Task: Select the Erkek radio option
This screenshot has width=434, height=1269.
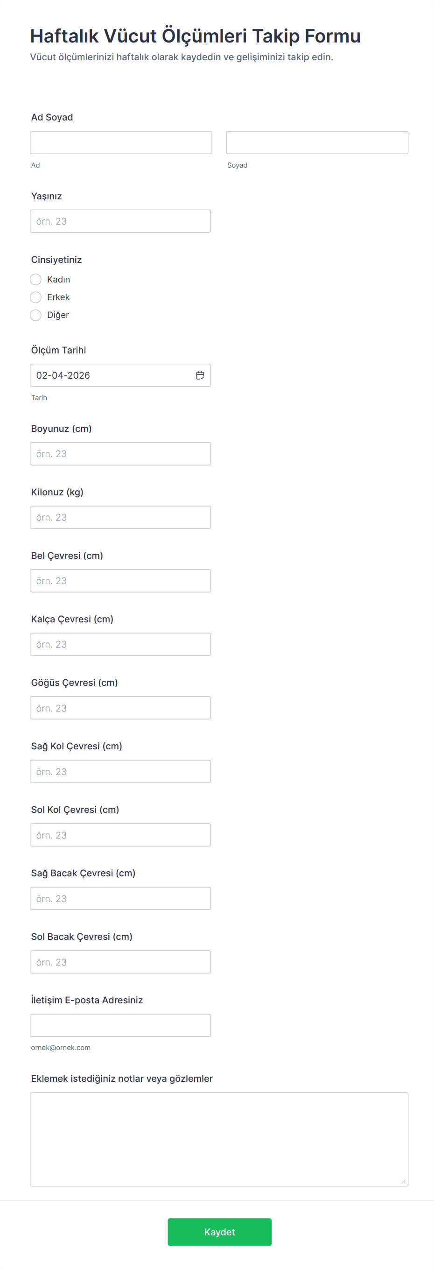Action: [x=36, y=297]
